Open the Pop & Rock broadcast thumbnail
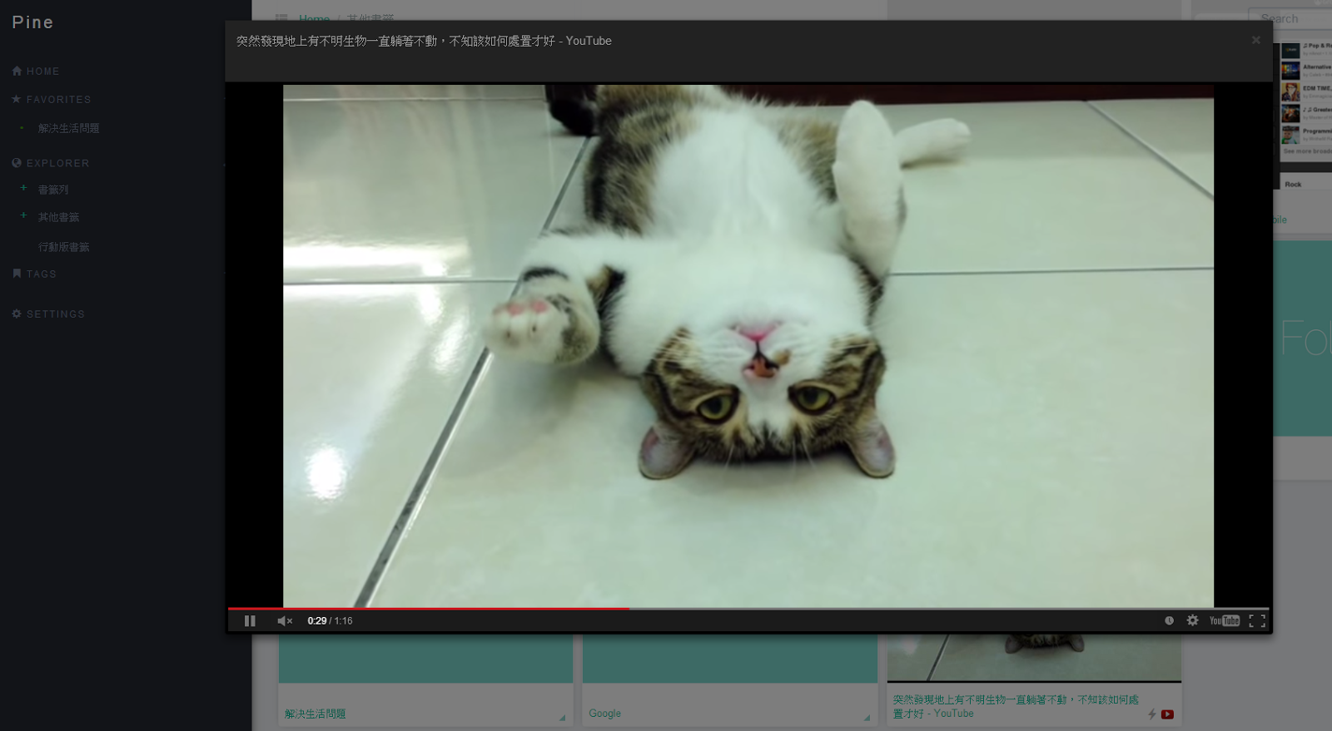Viewport: 1332px width, 731px height. [1290, 50]
